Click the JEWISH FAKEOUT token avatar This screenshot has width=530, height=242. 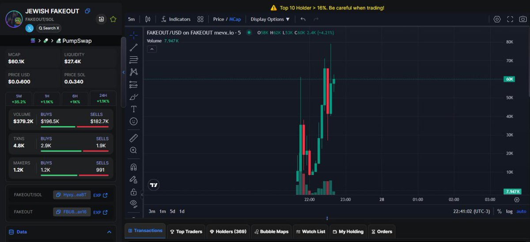pyautogui.click(x=14, y=20)
